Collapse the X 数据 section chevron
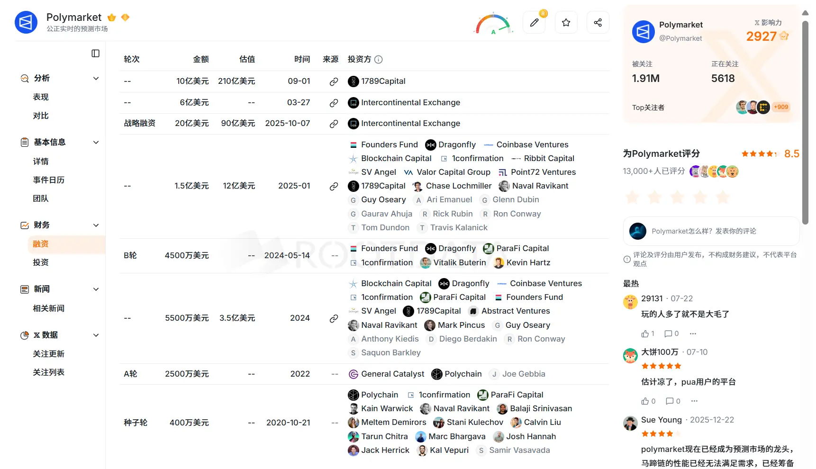This screenshot has width=816, height=469. coord(96,335)
